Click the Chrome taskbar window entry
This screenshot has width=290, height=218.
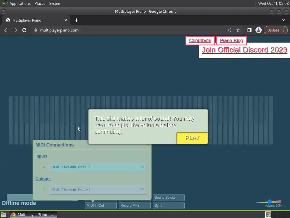[33, 215]
